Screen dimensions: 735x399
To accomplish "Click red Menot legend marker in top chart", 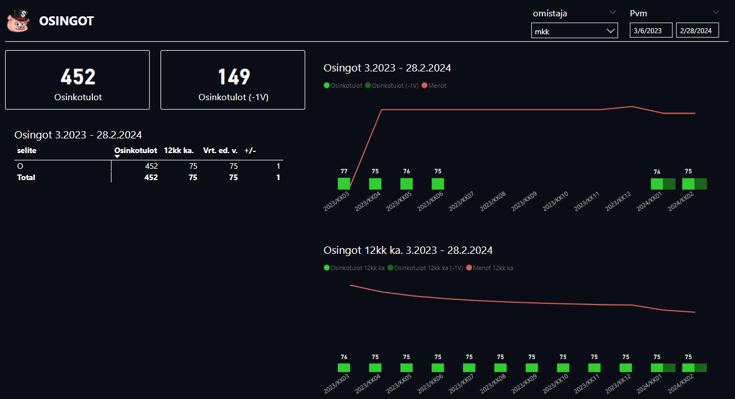I will pos(425,86).
